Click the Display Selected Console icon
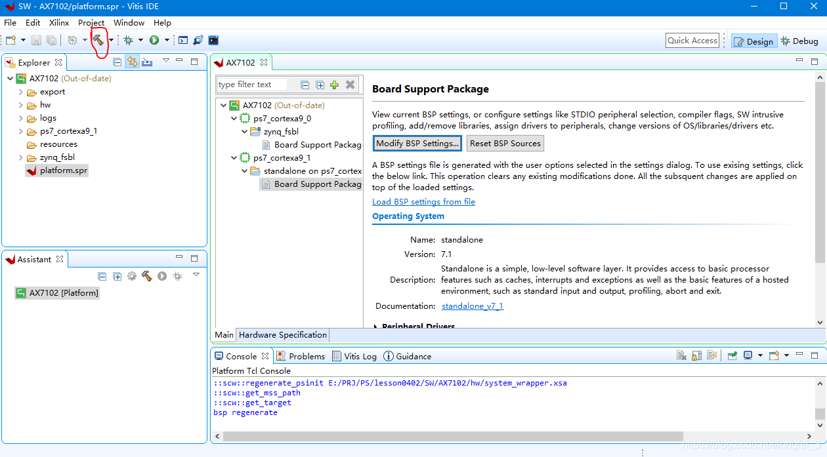The height and width of the screenshot is (457, 827). pyautogui.click(x=748, y=355)
